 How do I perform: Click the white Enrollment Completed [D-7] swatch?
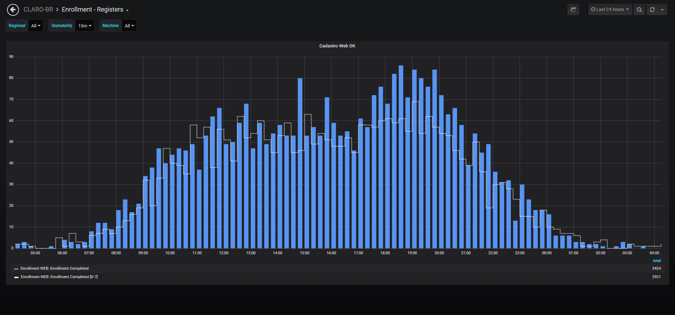click(16, 277)
